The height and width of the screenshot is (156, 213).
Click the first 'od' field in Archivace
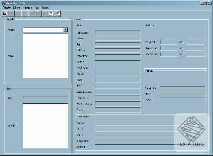click(x=169, y=42)
